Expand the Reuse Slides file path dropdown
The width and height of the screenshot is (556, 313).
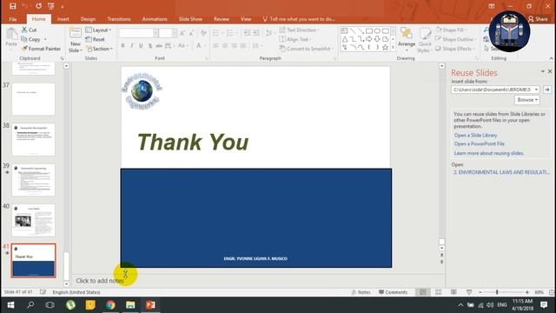536,90
